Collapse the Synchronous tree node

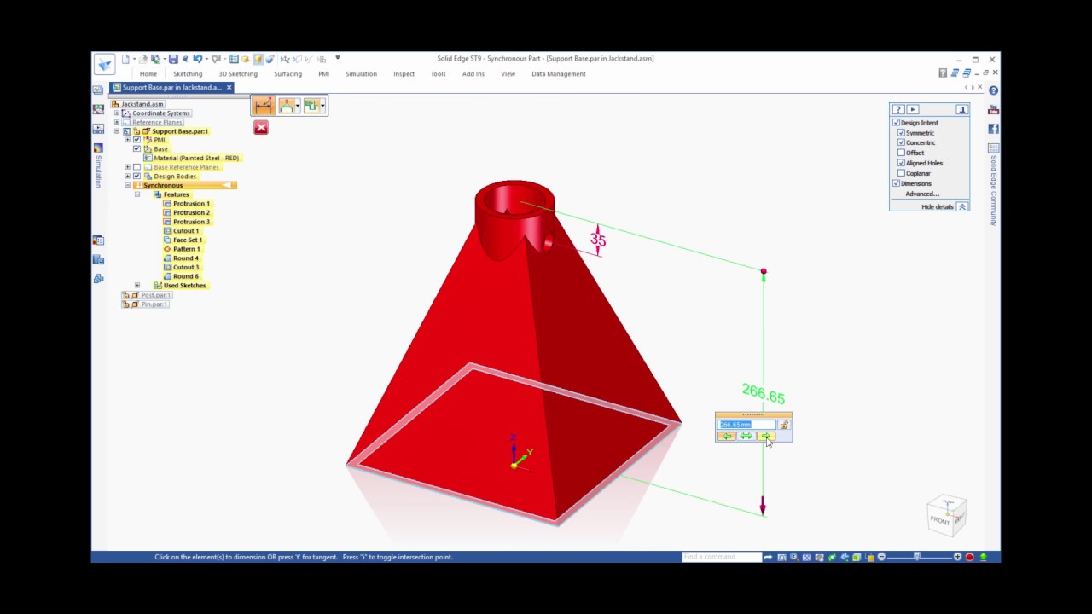pos(127,185)
